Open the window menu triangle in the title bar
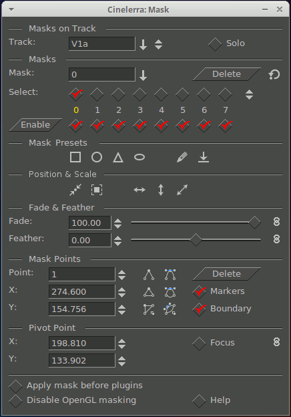Image resolution: width=291 pixels, height=417 pixels. [11, 9]
